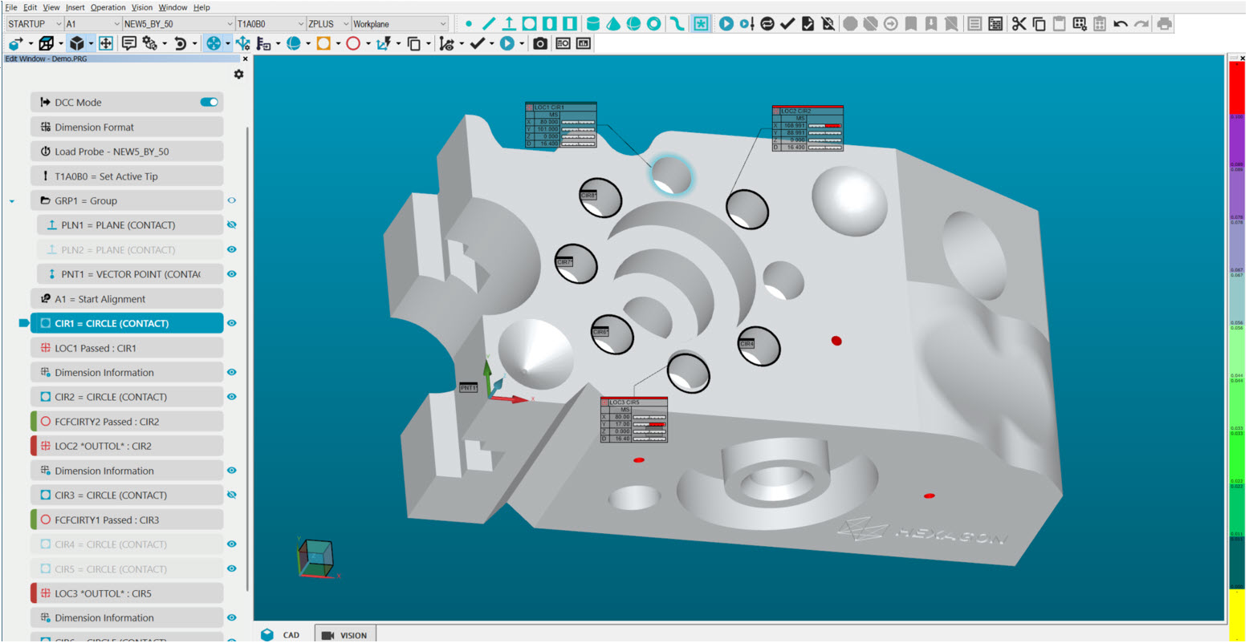Select the Sphere auto feature tool
Image resolution: width=1249 pixels, height=643 pixels.
point(633,22)
